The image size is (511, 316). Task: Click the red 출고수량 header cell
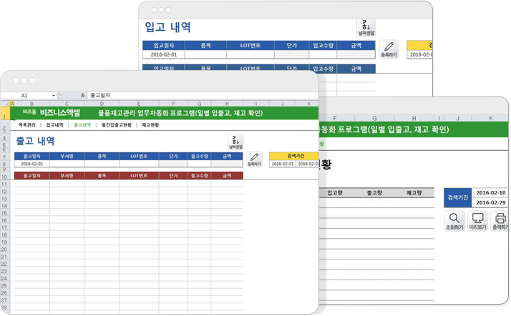200,176
